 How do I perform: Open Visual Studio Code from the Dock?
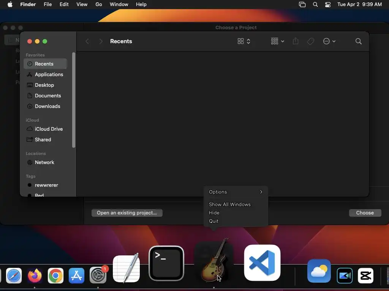point(262,263)
